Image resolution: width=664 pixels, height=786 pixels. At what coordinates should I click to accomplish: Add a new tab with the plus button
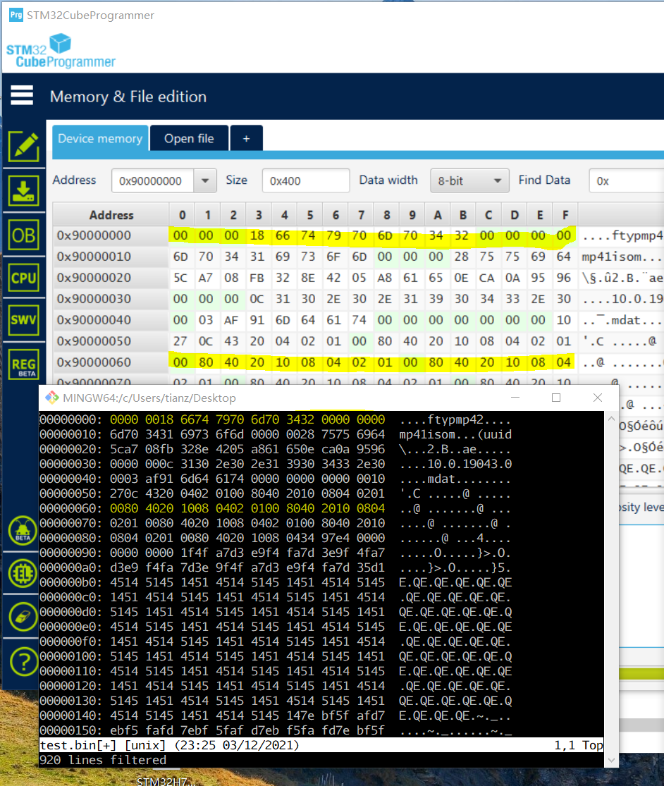[x=246, y=138]
